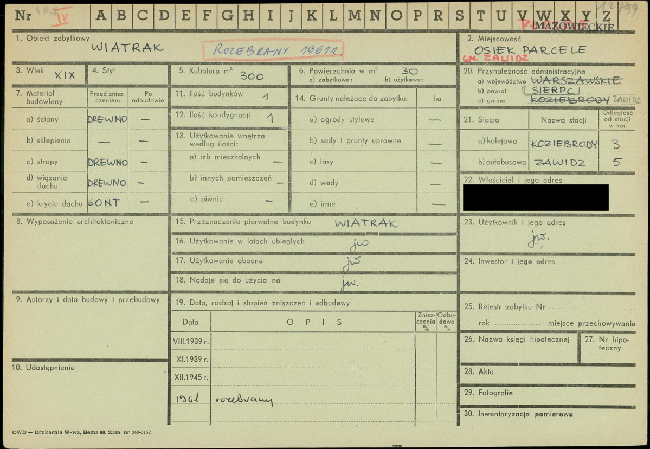The image size is (650, 449).
Task: Click the '8. Wyposażenie architektoniczne' heading
Action: coord(75,222)
